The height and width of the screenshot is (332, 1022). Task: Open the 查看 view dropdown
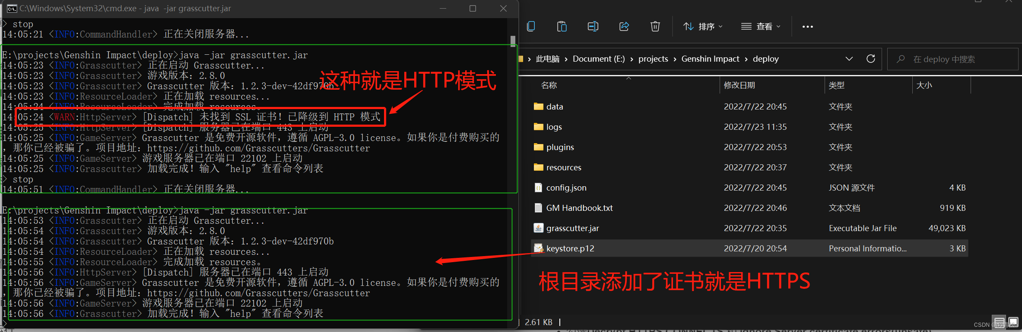tap(761, 26)
